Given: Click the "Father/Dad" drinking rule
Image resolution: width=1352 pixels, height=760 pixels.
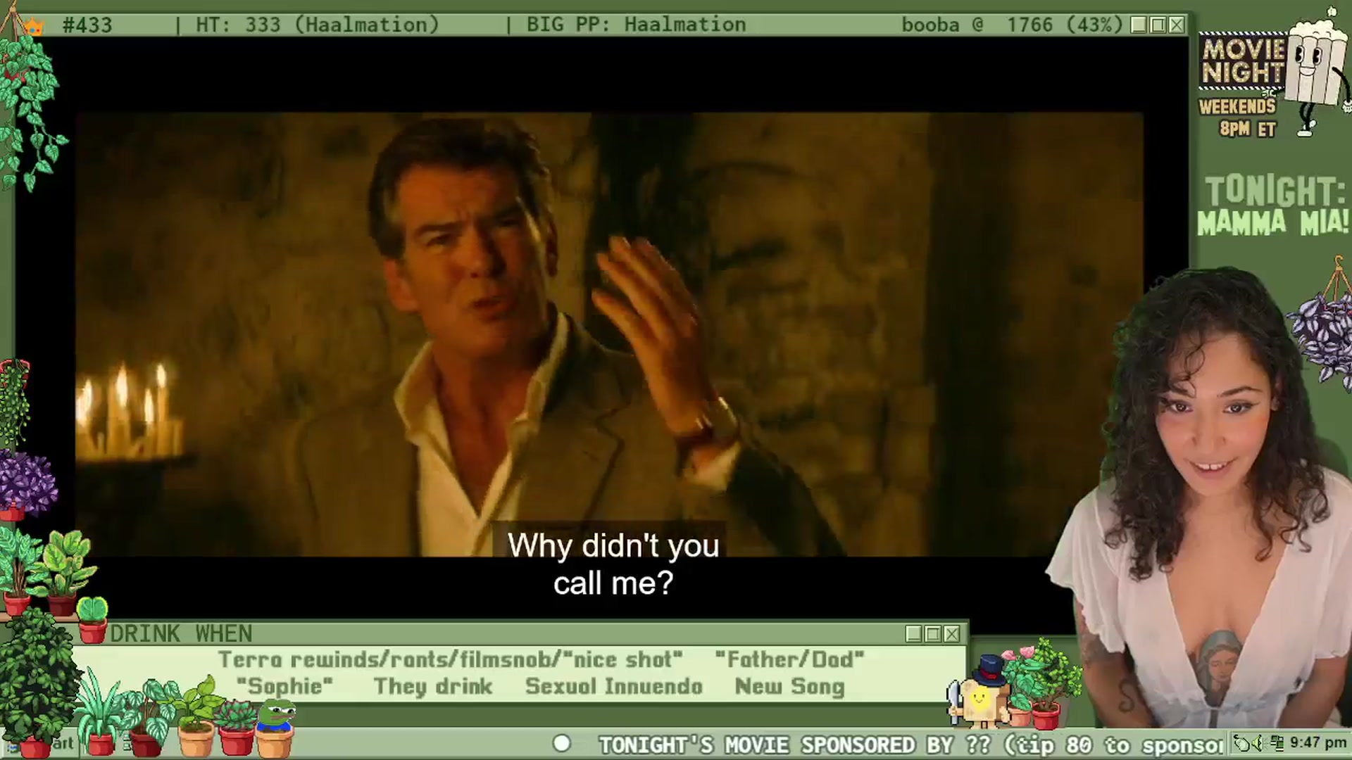Looking at the screenshot, I should point(789,660).
